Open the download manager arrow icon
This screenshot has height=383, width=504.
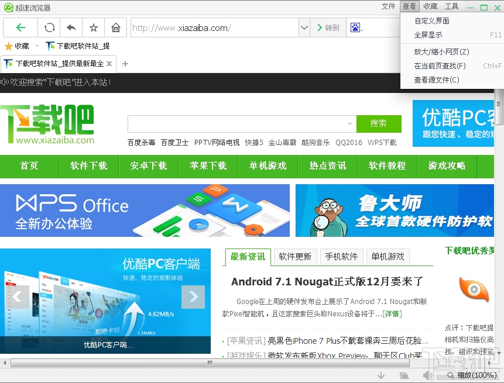[380, 375]
